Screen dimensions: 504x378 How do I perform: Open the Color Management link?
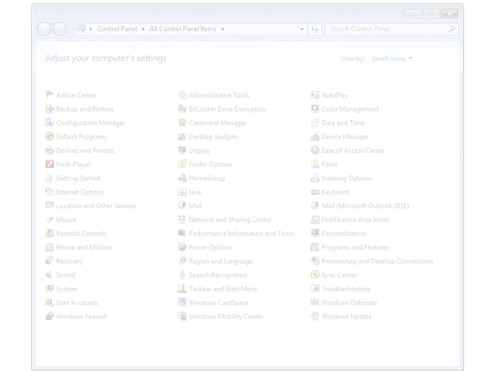pyautogui.click(x=350, y=109)
